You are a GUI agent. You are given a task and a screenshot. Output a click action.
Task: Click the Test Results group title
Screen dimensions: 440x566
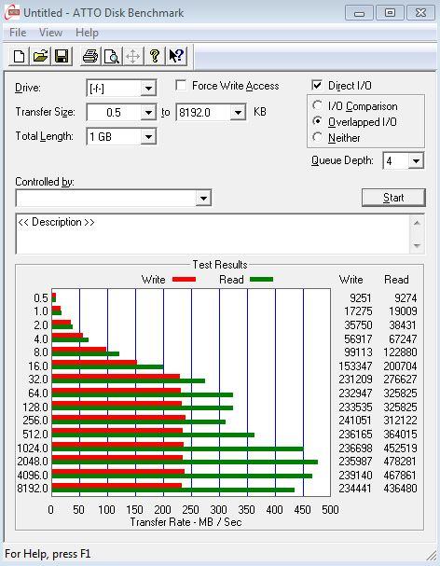pos(220,265)
